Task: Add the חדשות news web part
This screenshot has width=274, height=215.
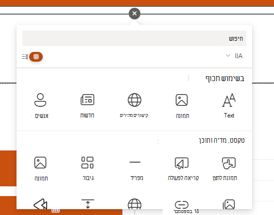Action: (87, 106)
